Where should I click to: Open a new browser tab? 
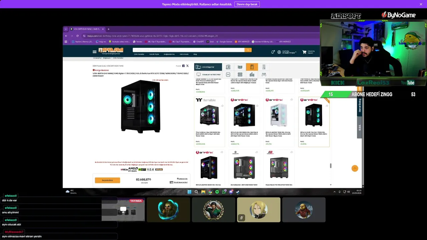pyautogui.click(x=108, y=29)
